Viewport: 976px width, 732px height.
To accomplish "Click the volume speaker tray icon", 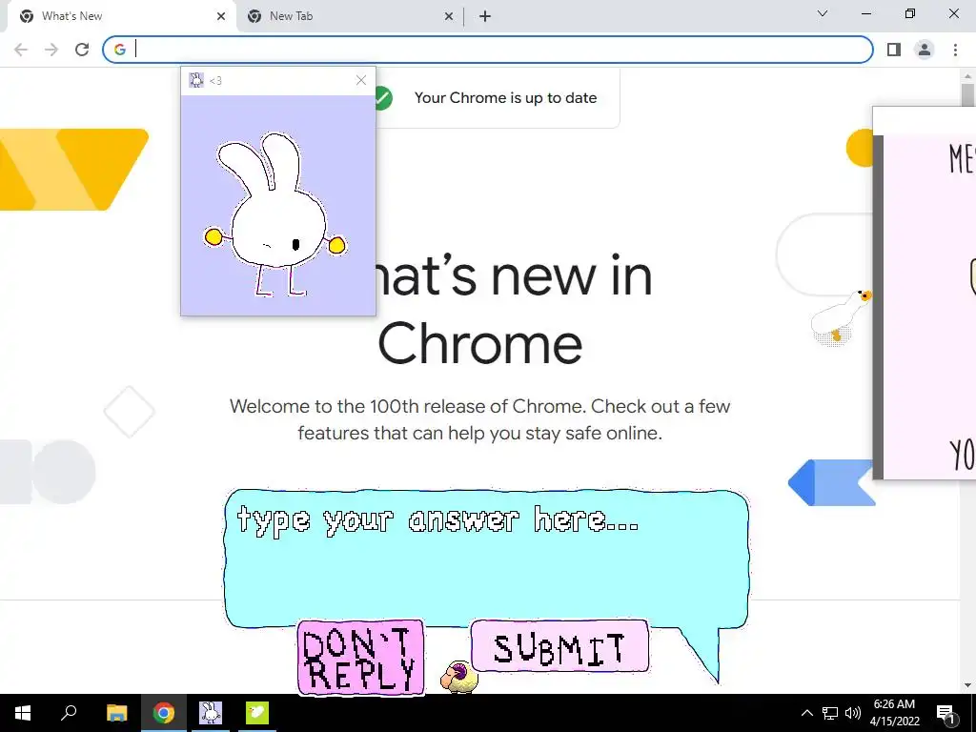I will [853, 713].
